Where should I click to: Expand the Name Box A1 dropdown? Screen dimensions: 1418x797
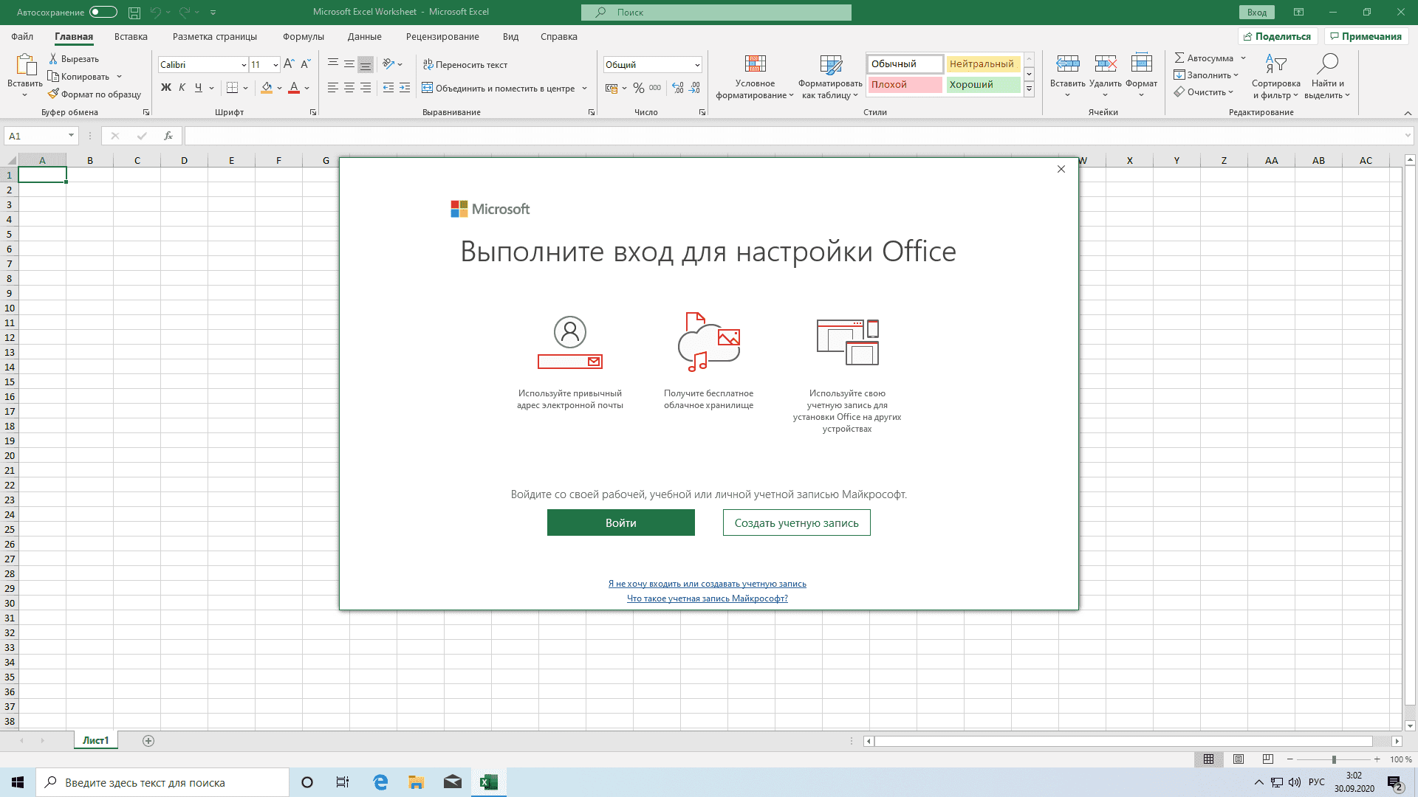point(71,136)
